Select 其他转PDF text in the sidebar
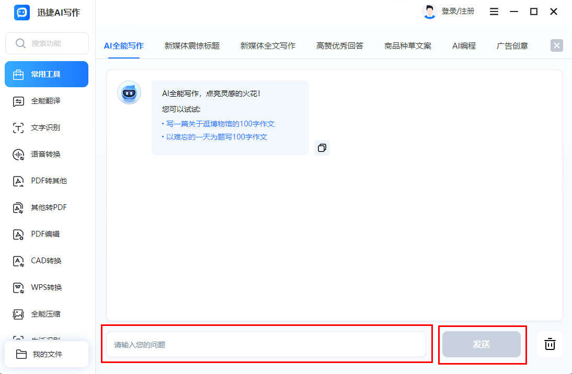Viewport: 572px width, 374px height. click(x=49, y=207)
